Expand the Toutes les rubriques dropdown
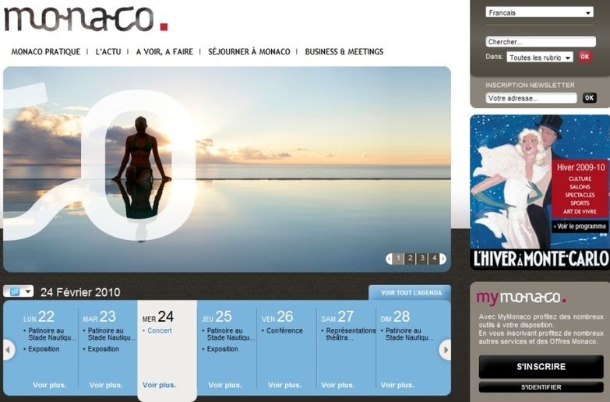Viewport: 610px width, 402px height. pyautogui.click(x=540, y=57)
